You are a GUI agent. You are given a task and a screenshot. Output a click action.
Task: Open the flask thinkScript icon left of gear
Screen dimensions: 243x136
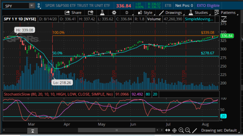(x=102, y=13)
